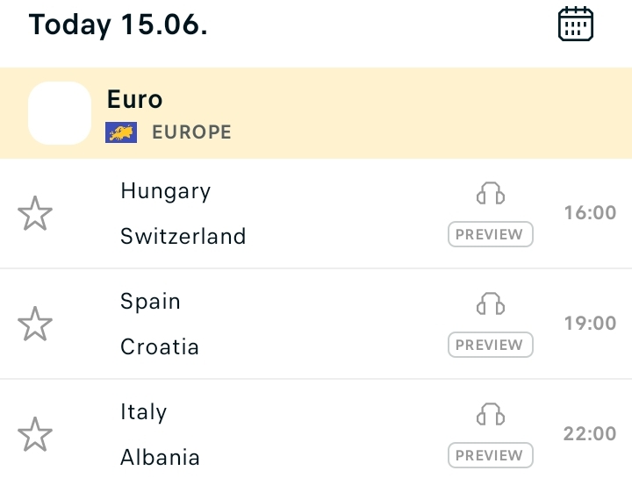Favorite the Italy vs Albania match star
This screenshot has width=632, height=485.
(35, 434)
